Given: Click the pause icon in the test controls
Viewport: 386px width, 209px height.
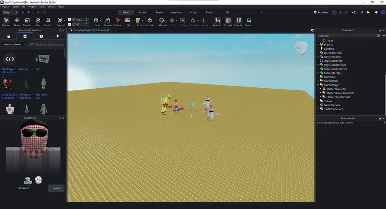Looking at the screenshot, I should [29, 12].
